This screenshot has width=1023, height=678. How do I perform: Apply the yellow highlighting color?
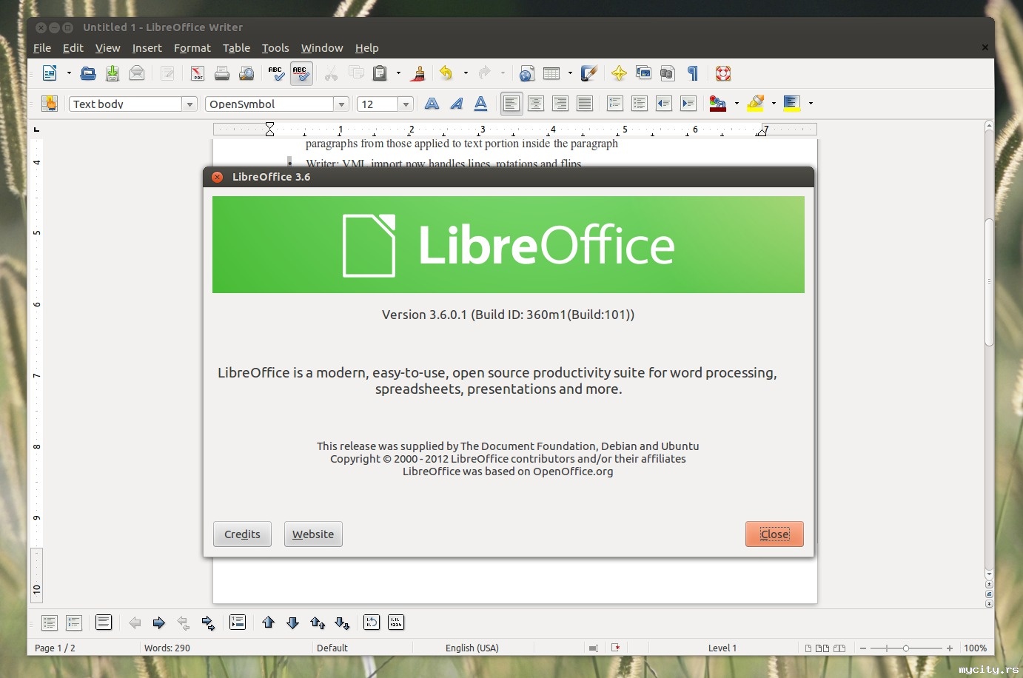(755, 104)
